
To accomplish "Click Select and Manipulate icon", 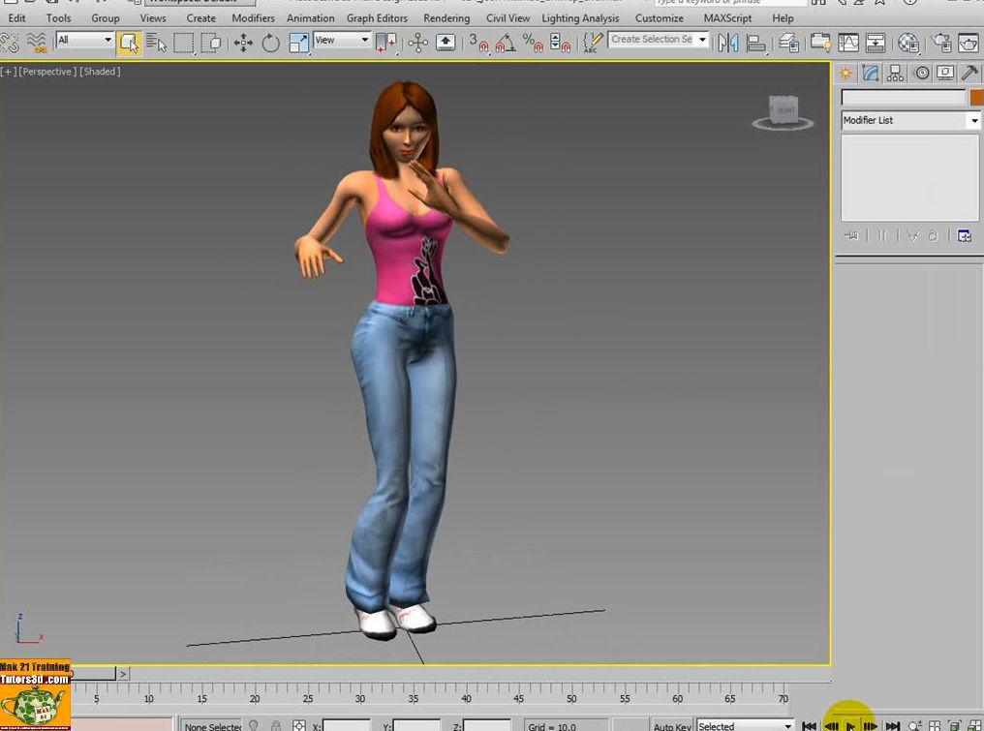I will (418, 44).
